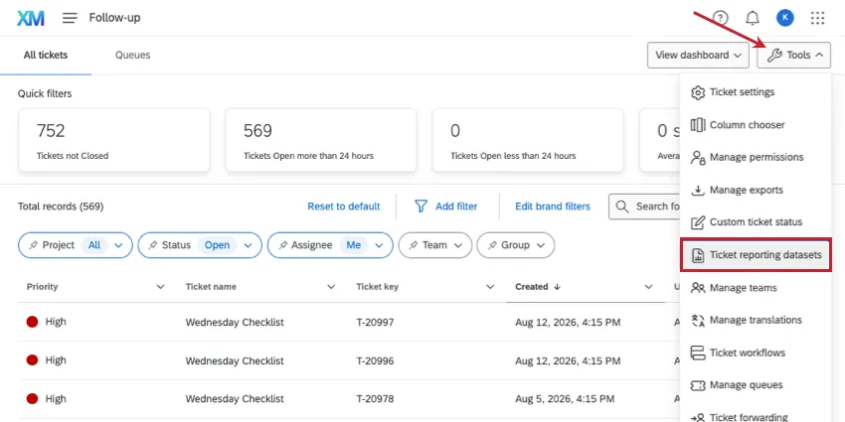Viewport: 845px width, 422px height.
Task: Click the Manage translations icon
Action: pos(698,321)
